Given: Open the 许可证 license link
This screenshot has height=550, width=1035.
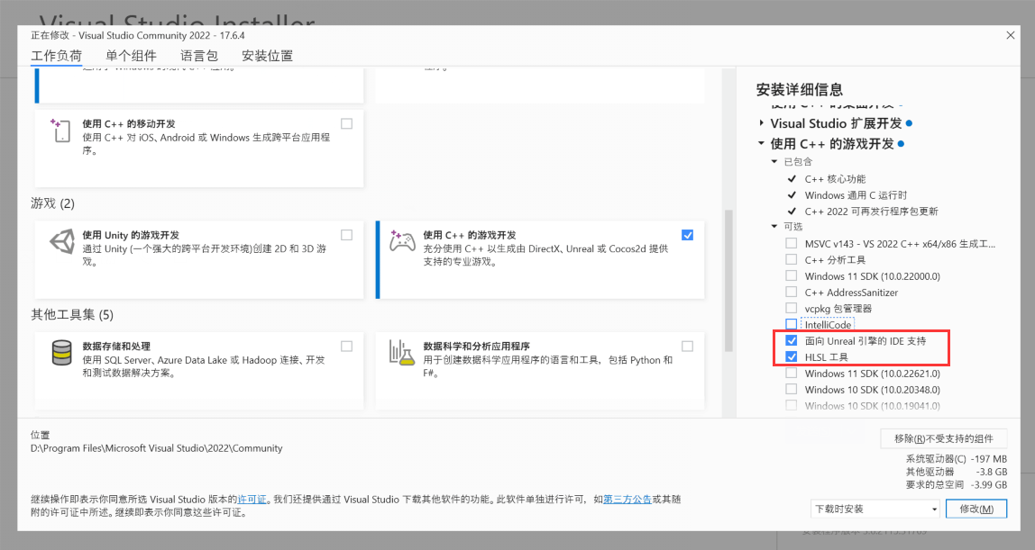Looking at the screenshot, I should tap(252, 500).
